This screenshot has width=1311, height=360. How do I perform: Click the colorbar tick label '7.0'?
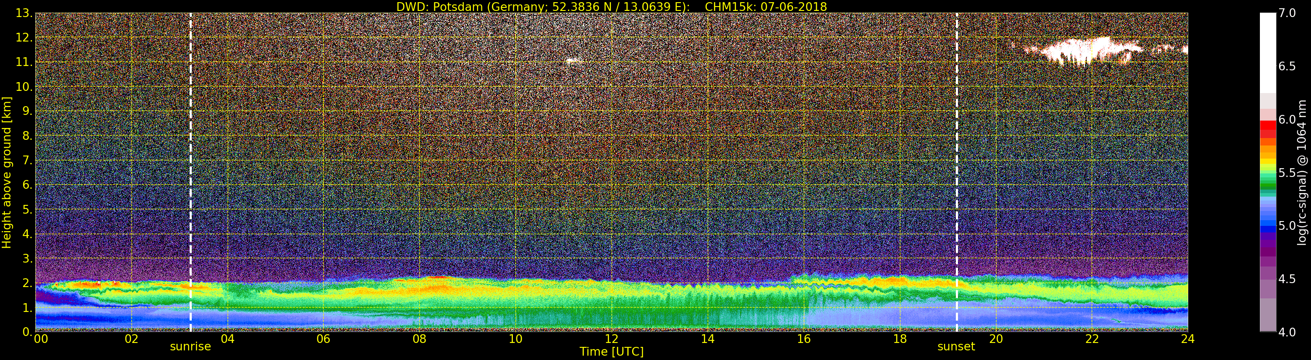pos(1287,13)
